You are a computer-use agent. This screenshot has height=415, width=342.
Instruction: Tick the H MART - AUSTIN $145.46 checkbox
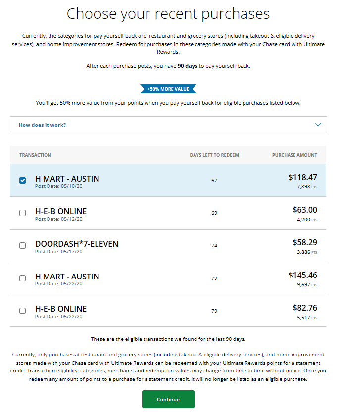tap(22, 278)
